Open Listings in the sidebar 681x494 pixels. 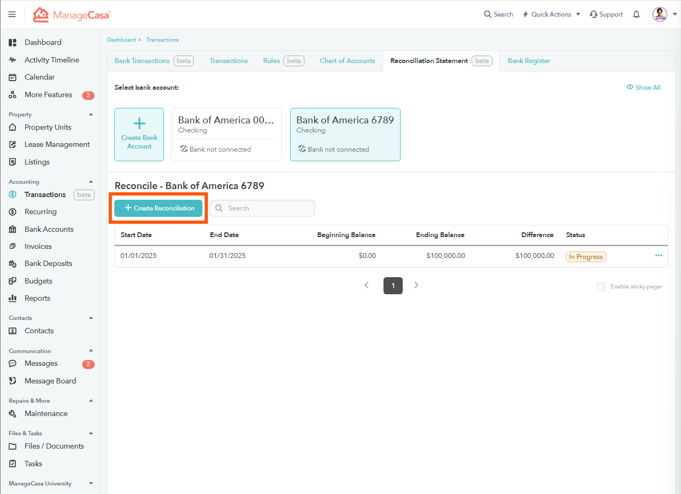tap(37, 162)
